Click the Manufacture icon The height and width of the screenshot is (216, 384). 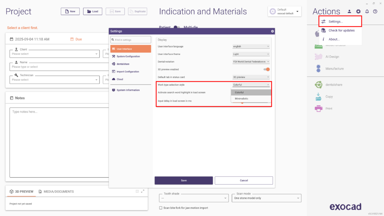click(x=318, y=69)
